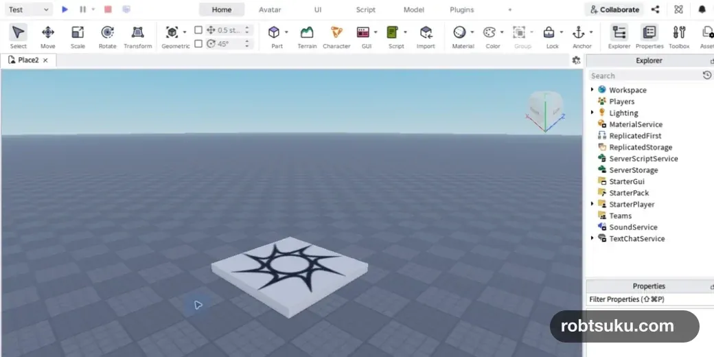Screen dimensions: 714x357
Task: Open the Material picker icon
Action: pyautogui.click(x=459, y=32)
